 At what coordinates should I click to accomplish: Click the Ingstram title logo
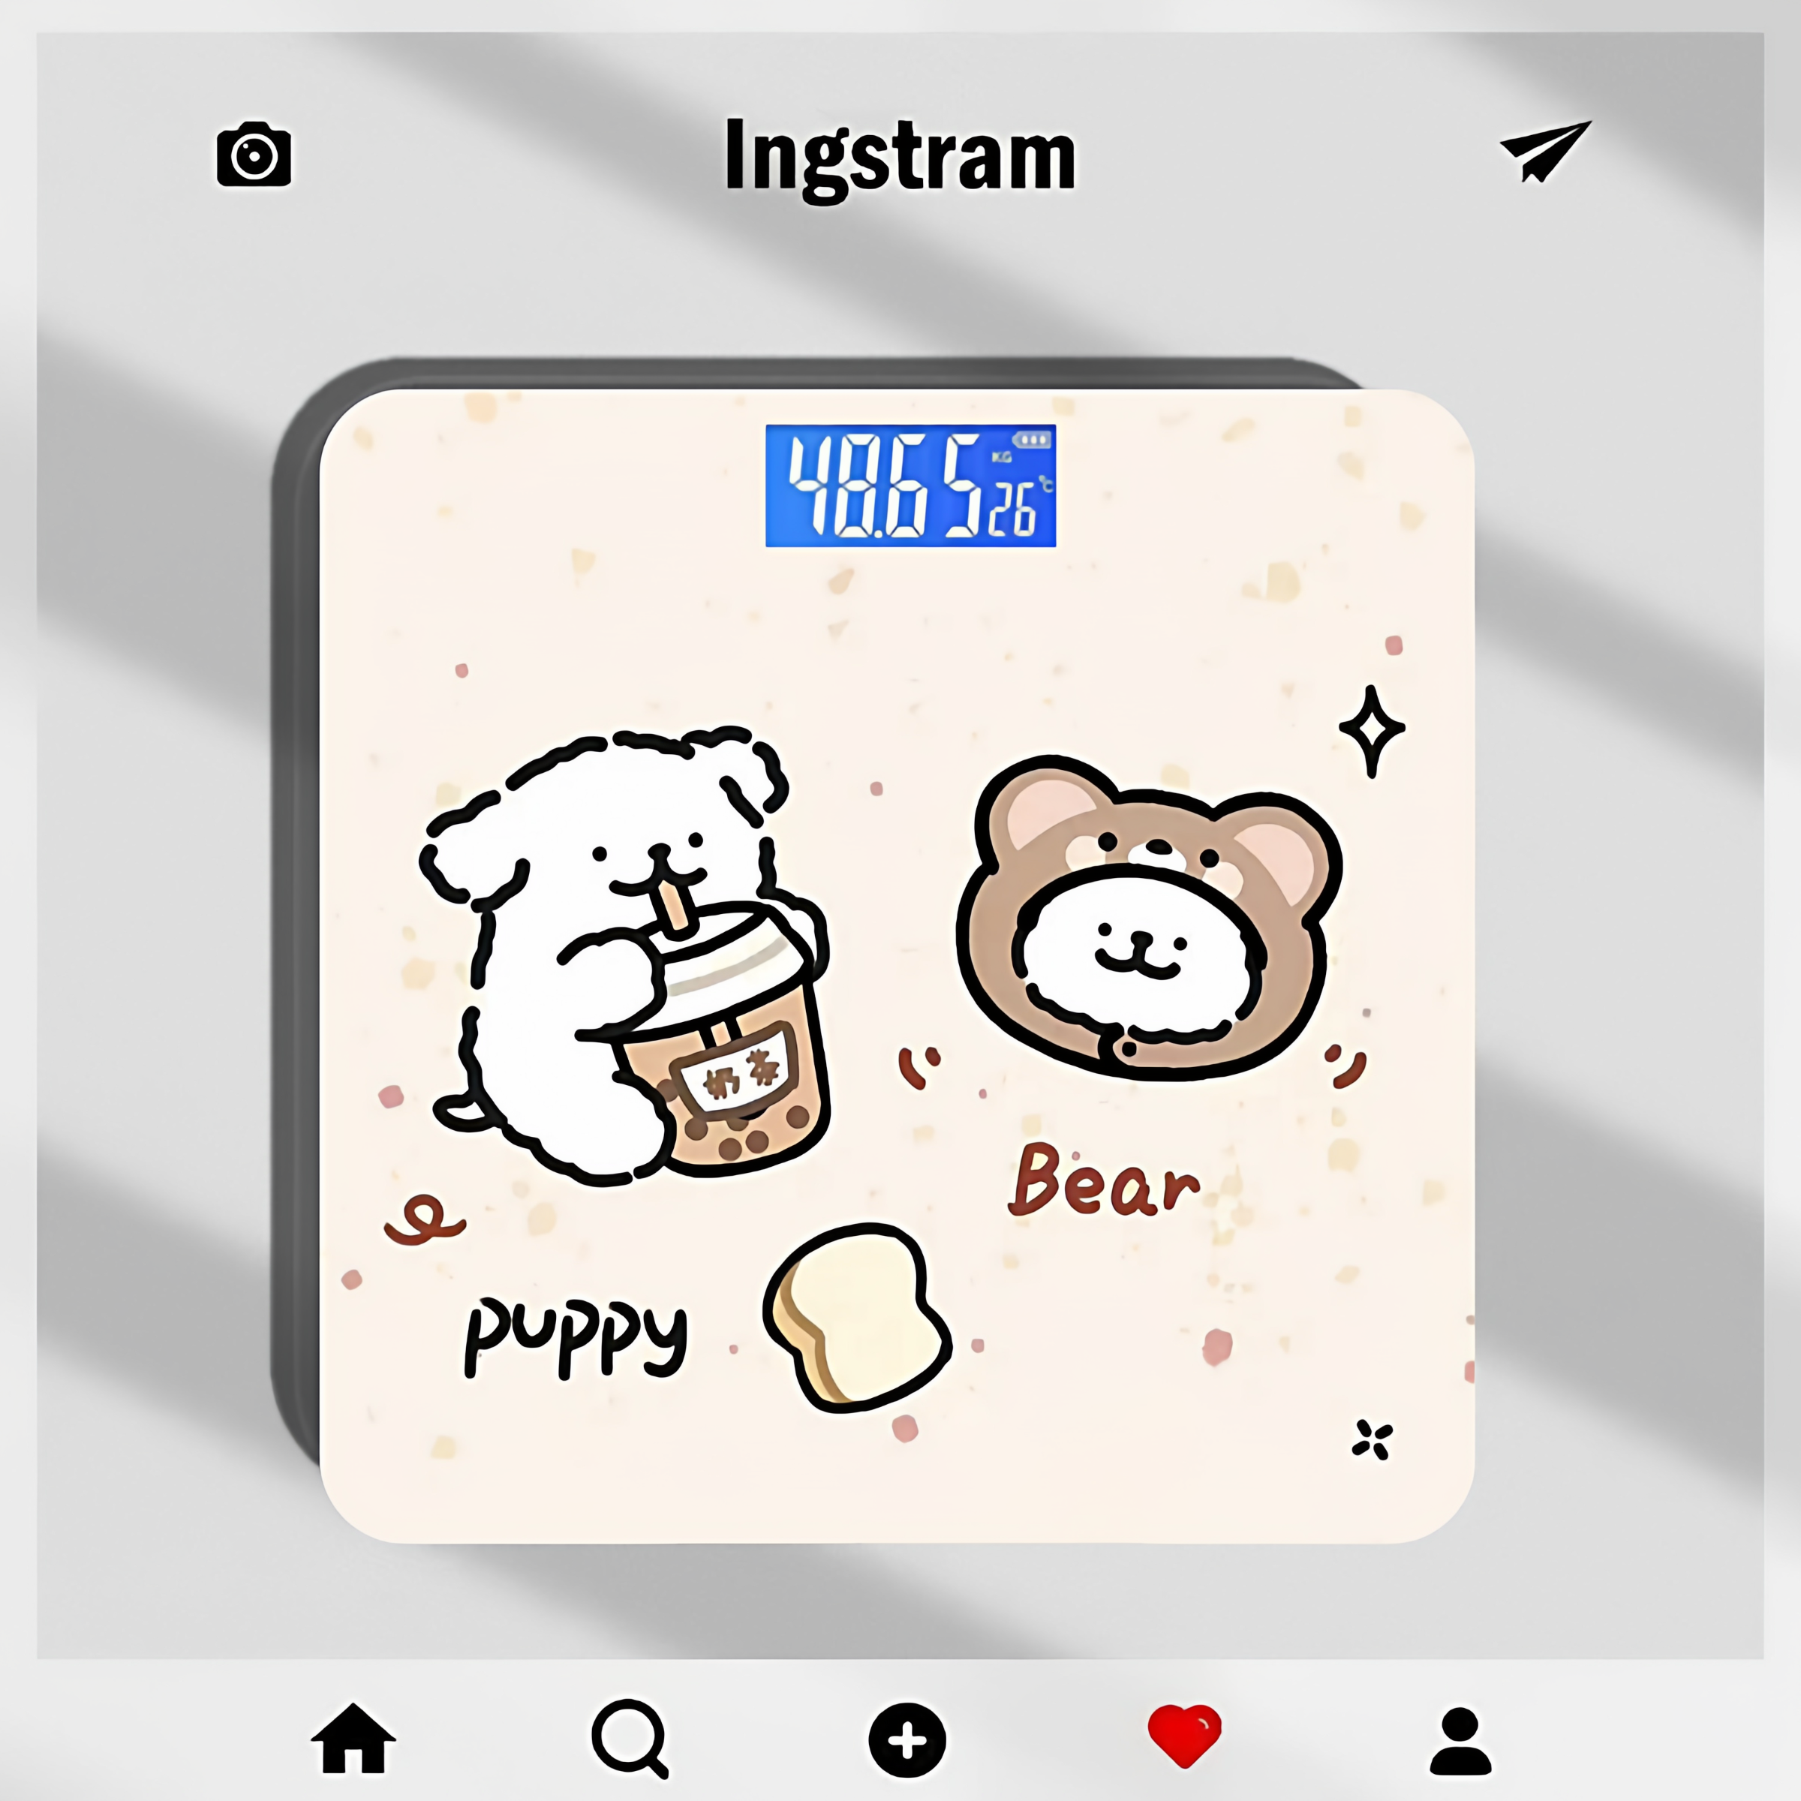(x=900, y=158)
